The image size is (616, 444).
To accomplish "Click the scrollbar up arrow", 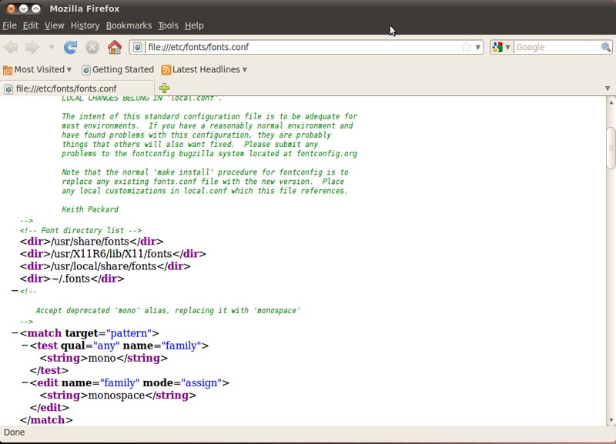I will (611, 102).
